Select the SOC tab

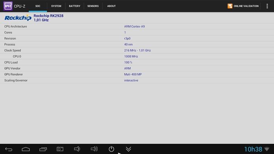(x=38, y=6)
